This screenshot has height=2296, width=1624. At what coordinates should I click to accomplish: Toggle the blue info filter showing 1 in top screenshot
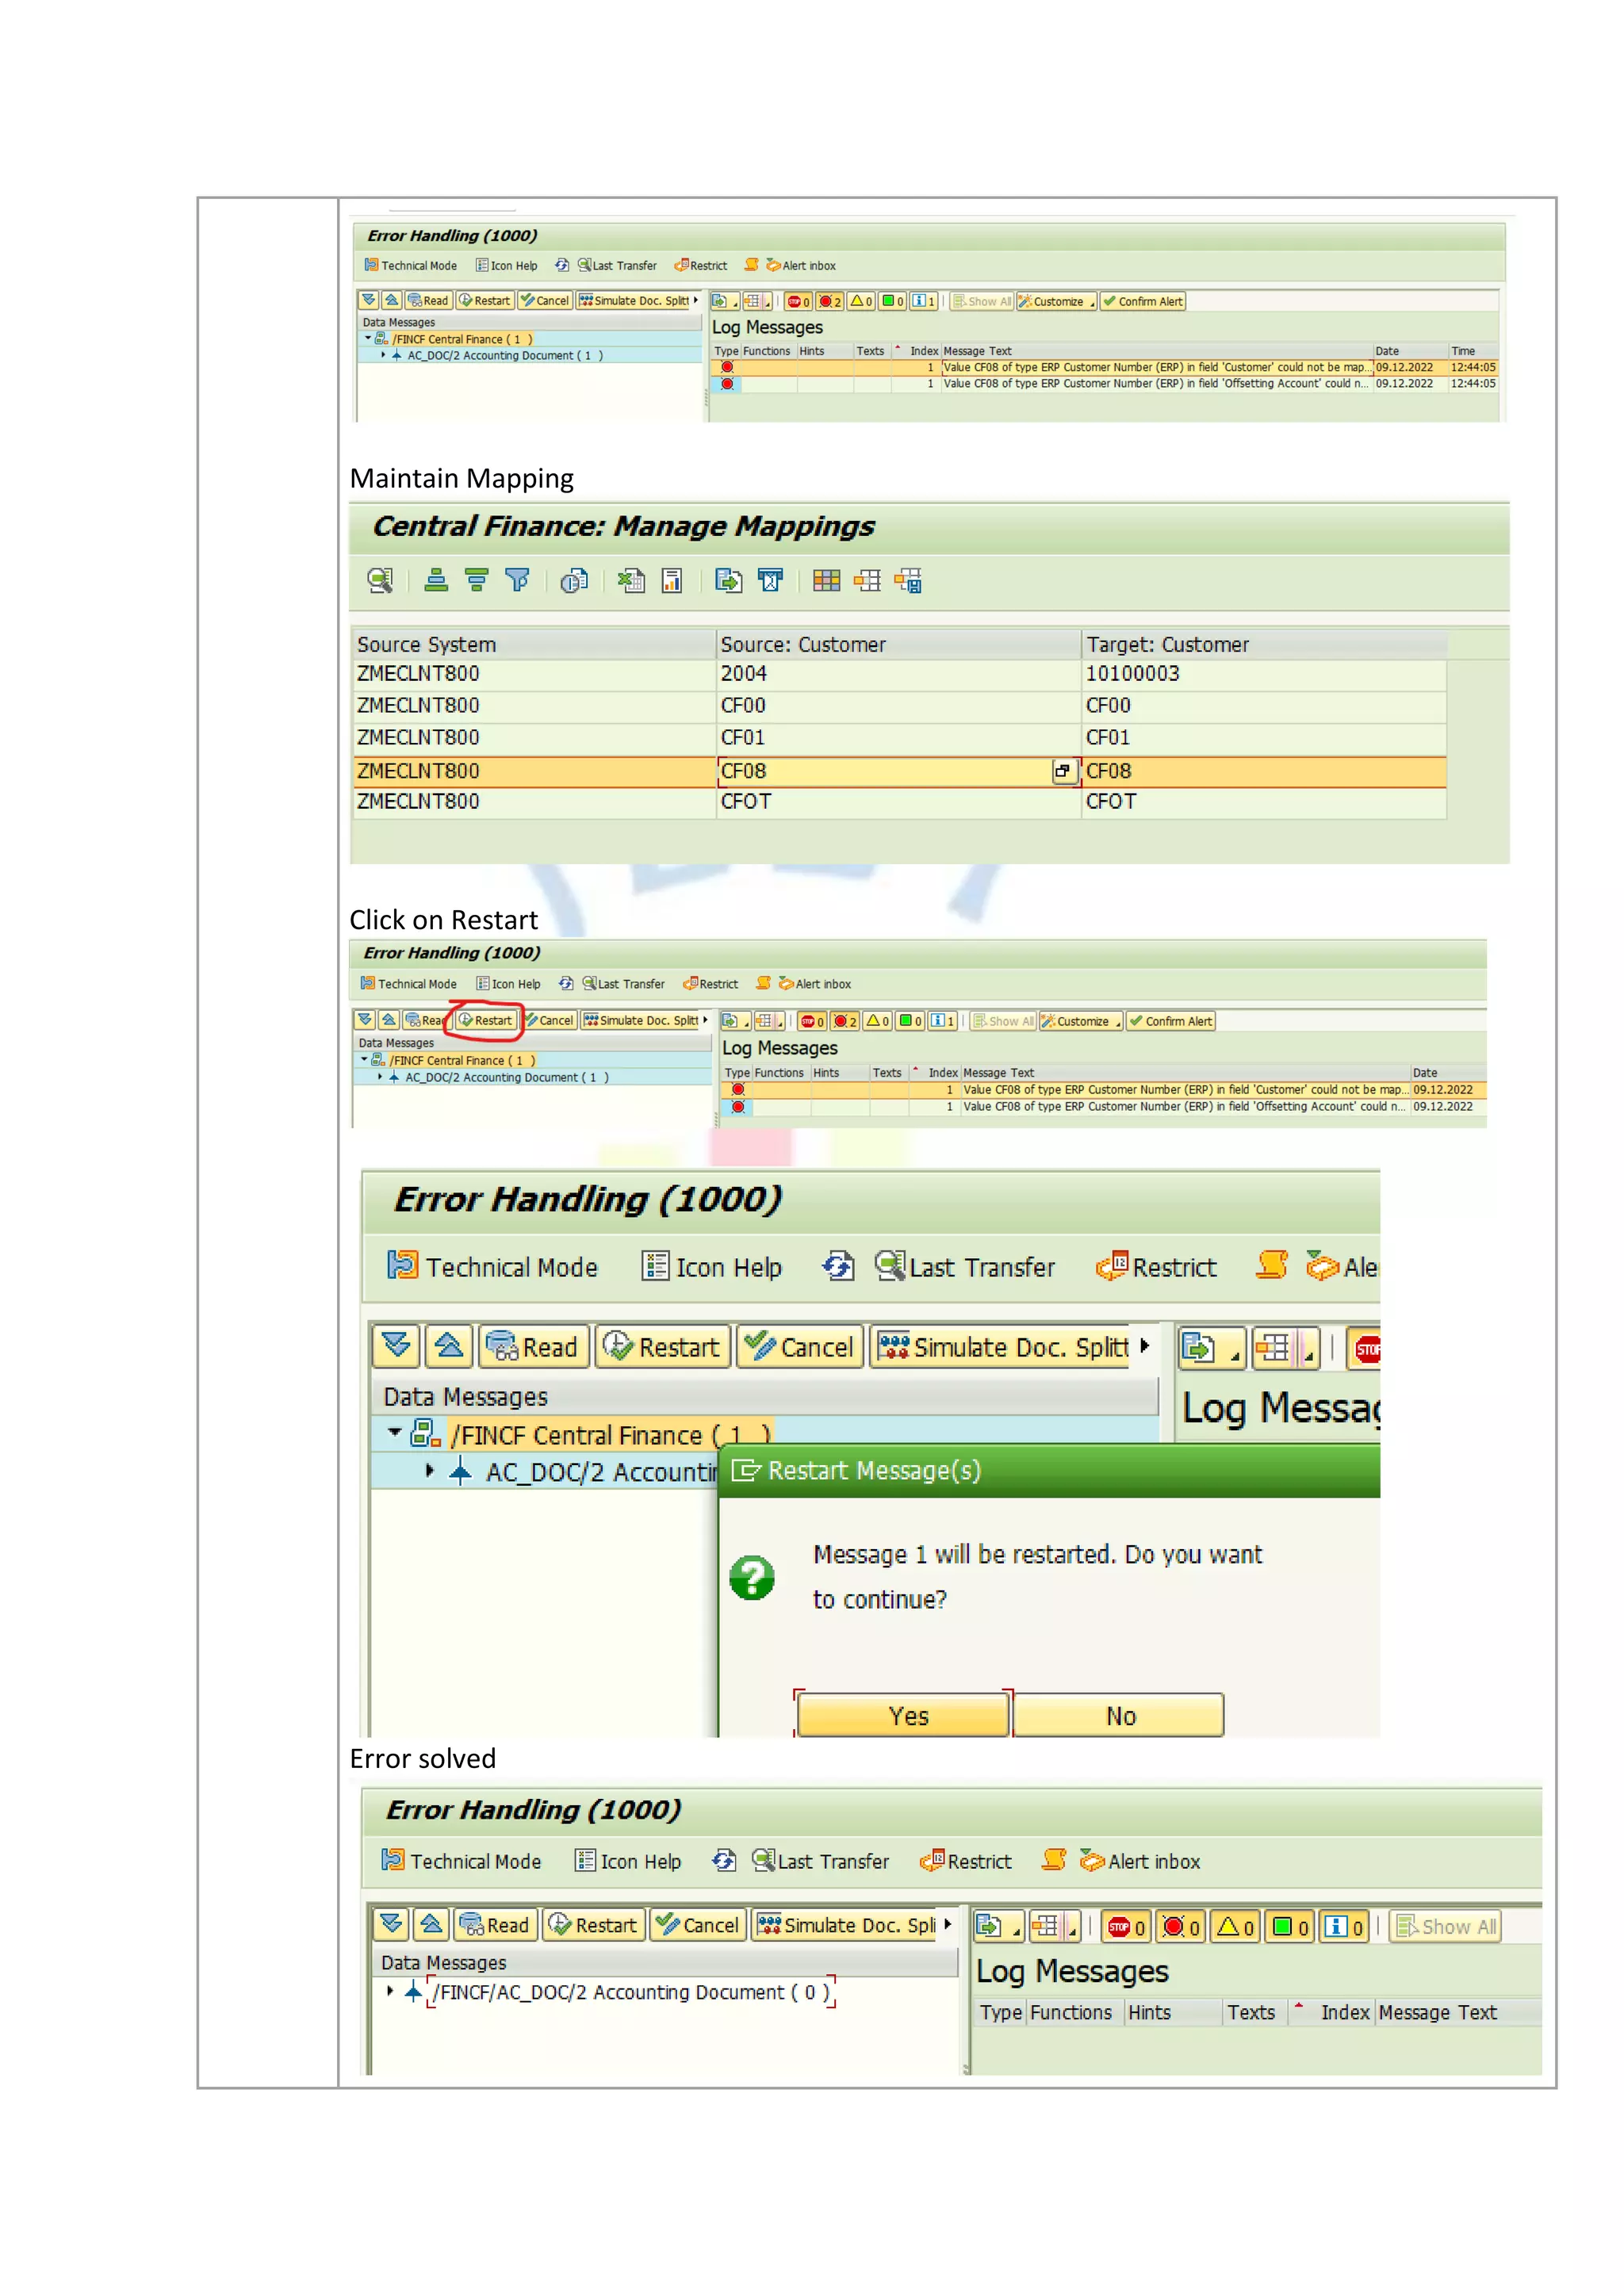click(923, 301)
